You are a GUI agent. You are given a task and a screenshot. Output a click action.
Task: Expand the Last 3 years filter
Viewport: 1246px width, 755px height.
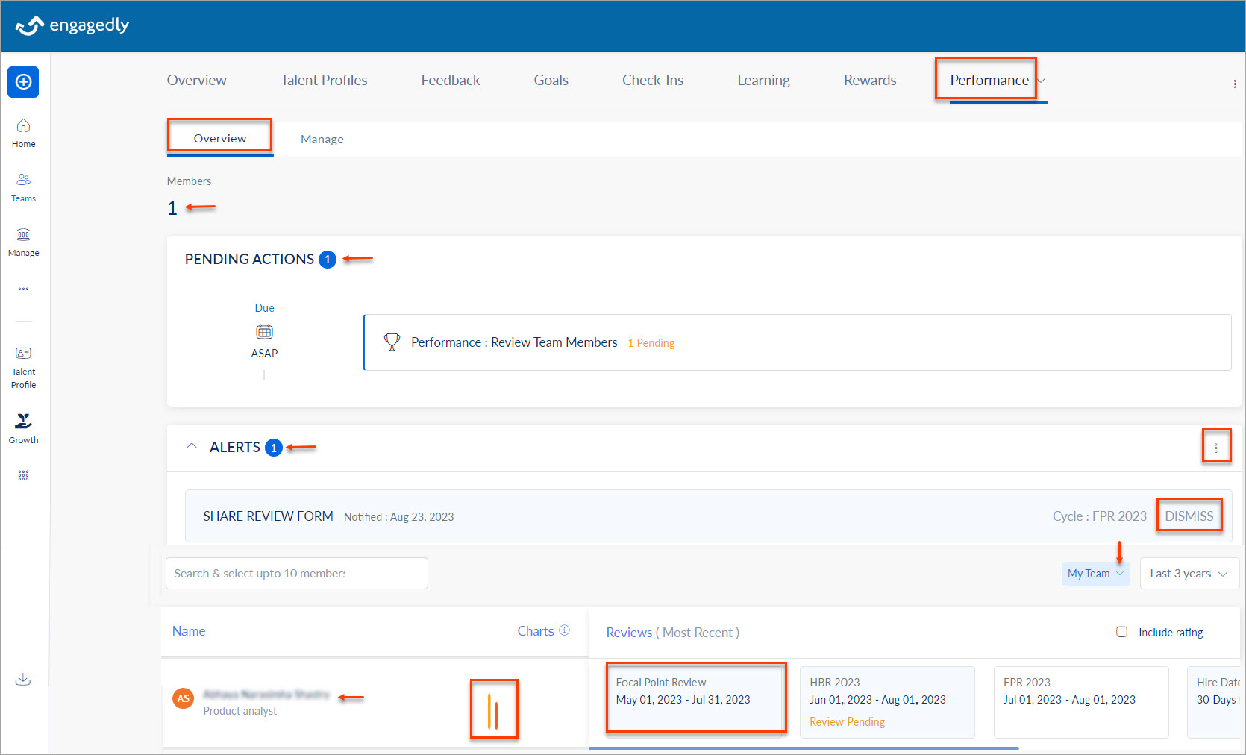tap(1188, 573)
